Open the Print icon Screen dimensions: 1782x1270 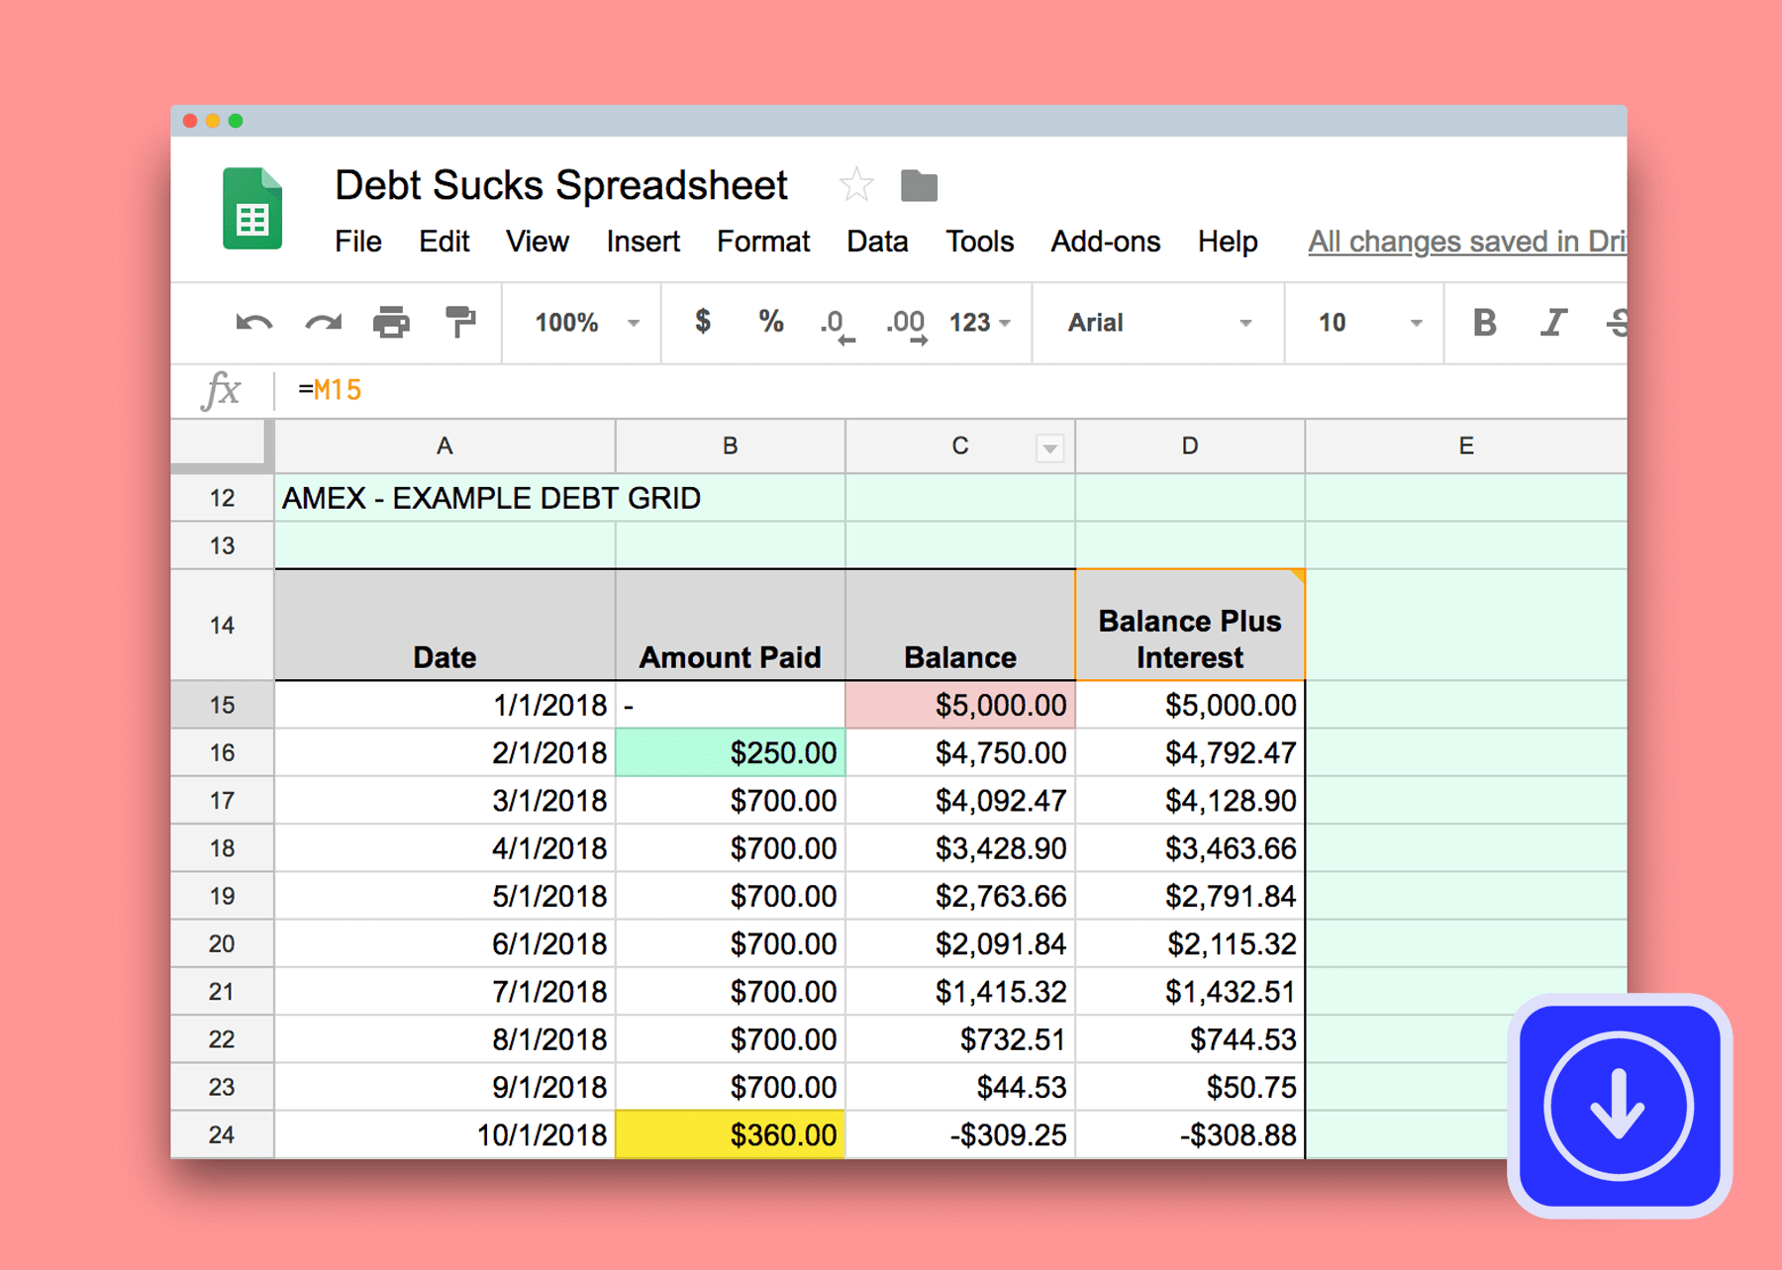tap(391, 322)
